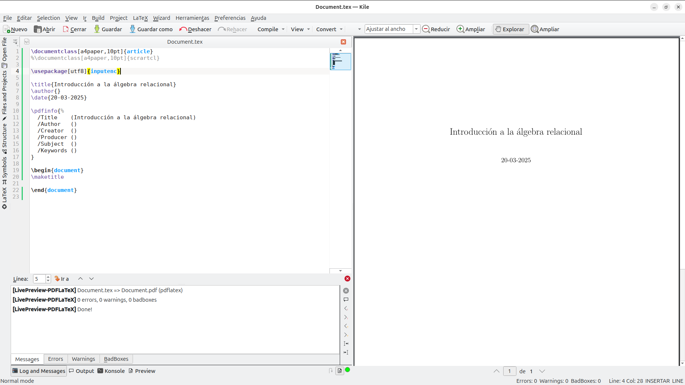Click the Nuevo new document icon
The image size is (685, 385).
pyautogui.click(x=7, y=29)
